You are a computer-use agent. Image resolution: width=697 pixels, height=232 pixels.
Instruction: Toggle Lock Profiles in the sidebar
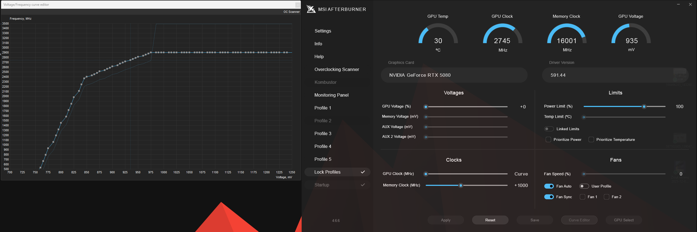pyautogui.click(x=337, y=172)
